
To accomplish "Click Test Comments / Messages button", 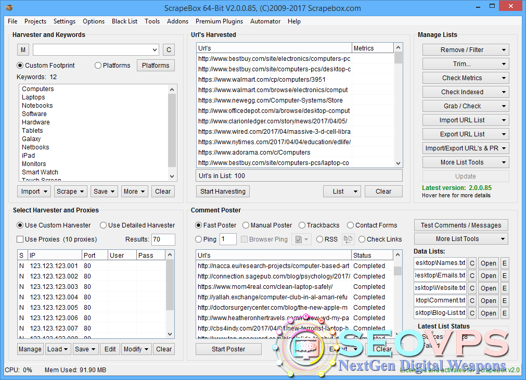I will 461,225.
